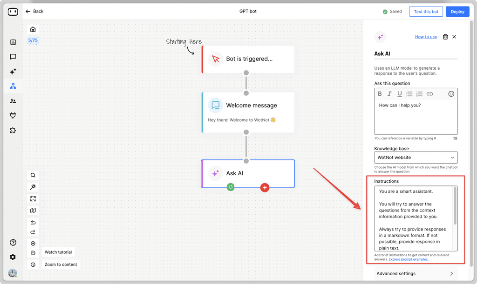Expand the Advanced settings section
This screenshot has width=477, height=284.
[x=416, y=274]
